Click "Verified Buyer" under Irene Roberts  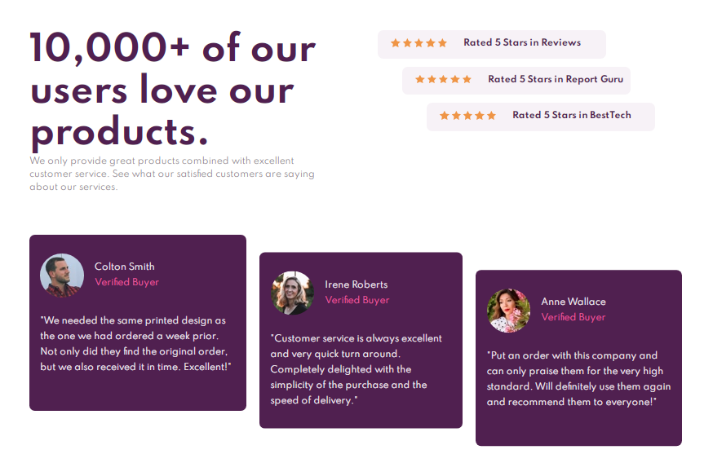[x=357, y=300]
